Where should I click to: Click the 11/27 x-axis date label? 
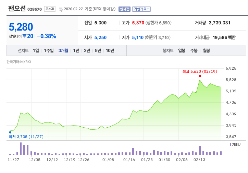(13, 160)
